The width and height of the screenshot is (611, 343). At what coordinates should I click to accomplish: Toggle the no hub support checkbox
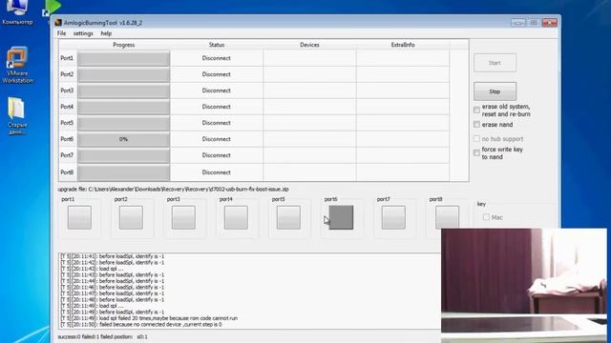(x=476, y=138)
